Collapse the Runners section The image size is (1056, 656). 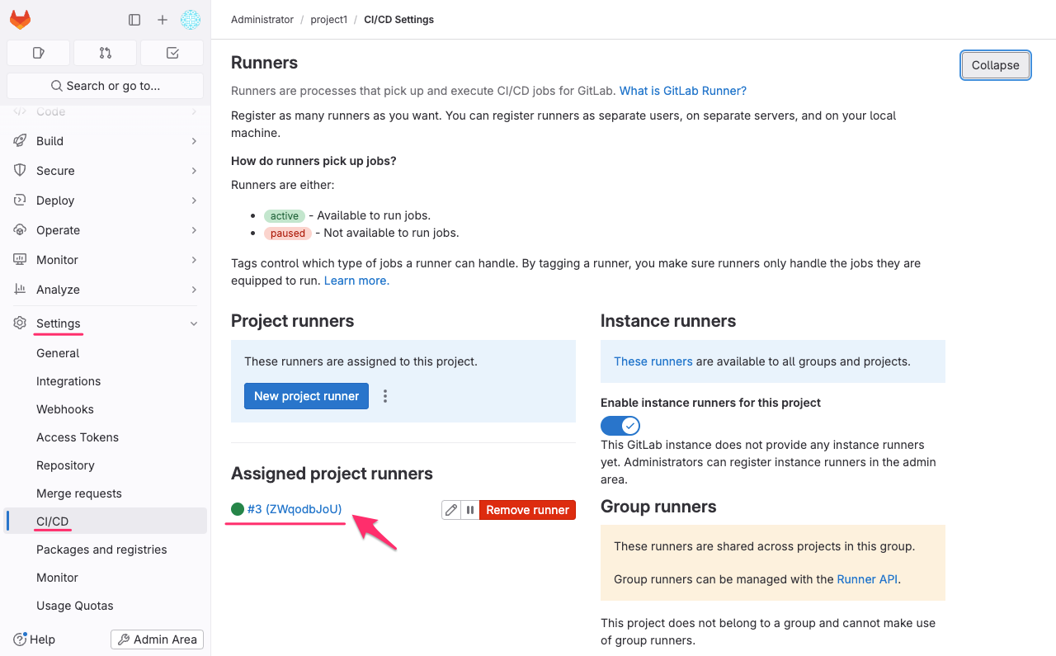coord(996,65)
